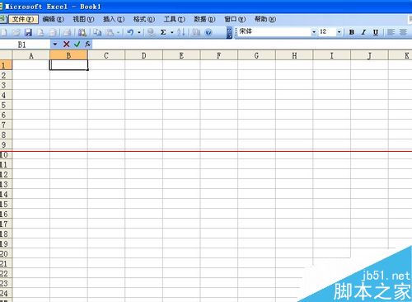Click the Research binoculars icon
Viewport: 412px width, 302px height.
[x=82, y=32]
